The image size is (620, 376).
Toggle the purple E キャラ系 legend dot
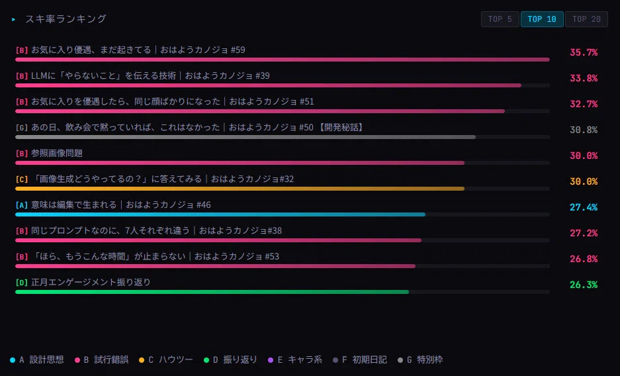pyautogui.click(x=271, y=360)
